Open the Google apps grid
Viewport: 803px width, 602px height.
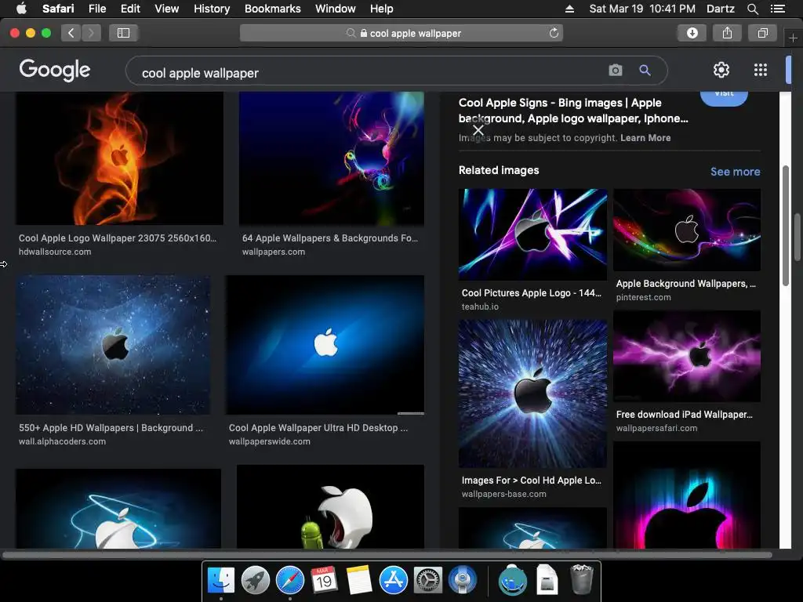761,70
